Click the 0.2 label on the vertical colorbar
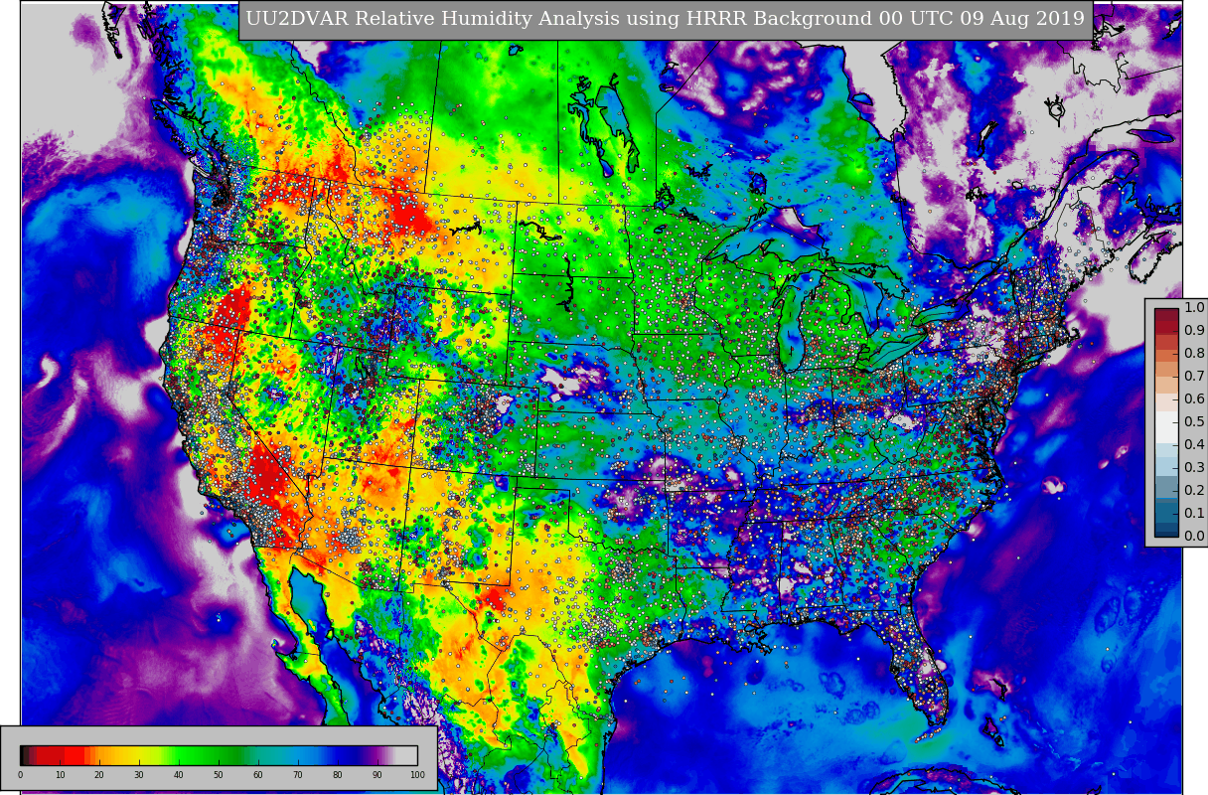Screen dimensions: 1208x795 click(1194, 491)
